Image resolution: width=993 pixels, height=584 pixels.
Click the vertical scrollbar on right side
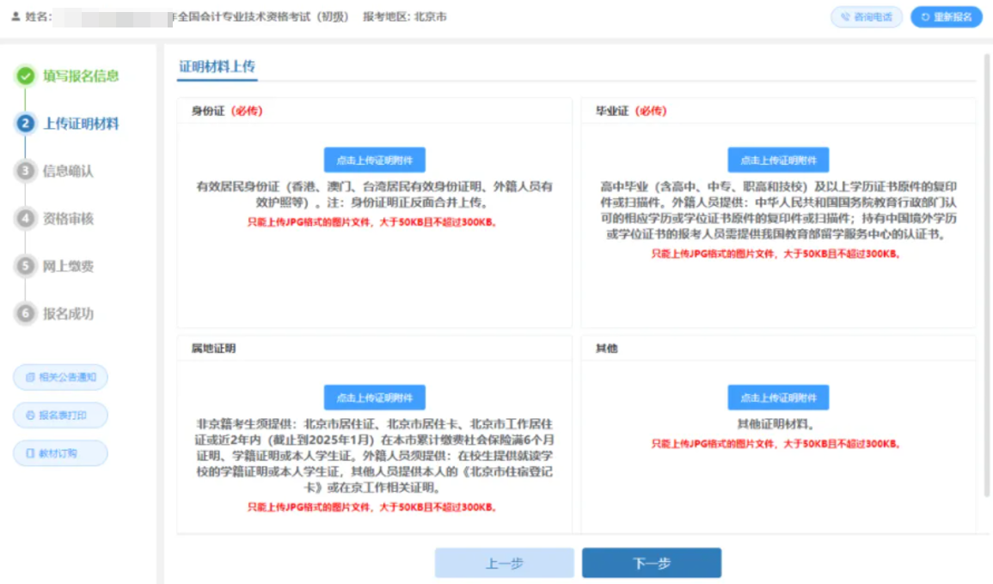point(985,275)
